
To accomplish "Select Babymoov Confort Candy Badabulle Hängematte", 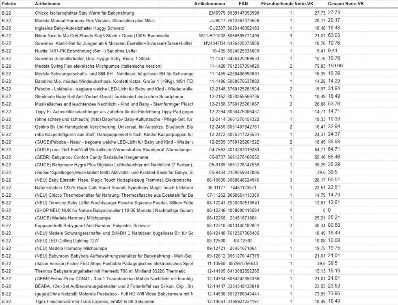I will [92, 157].
